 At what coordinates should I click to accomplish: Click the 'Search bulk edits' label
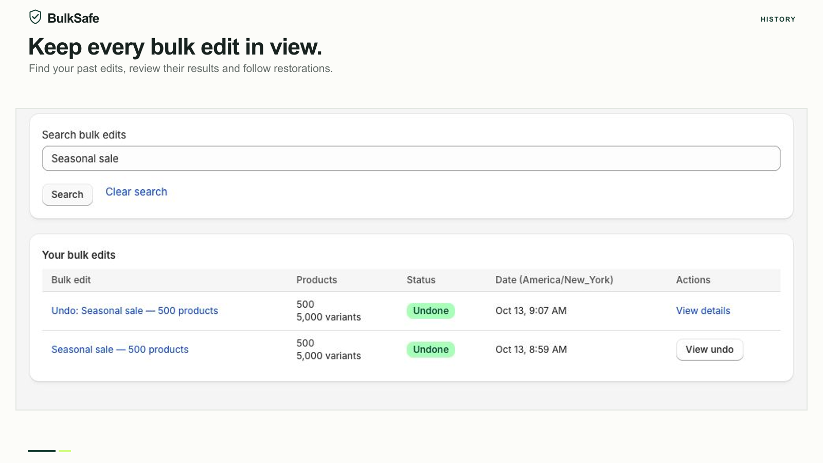pyautogui.click(x=84, y=135)
